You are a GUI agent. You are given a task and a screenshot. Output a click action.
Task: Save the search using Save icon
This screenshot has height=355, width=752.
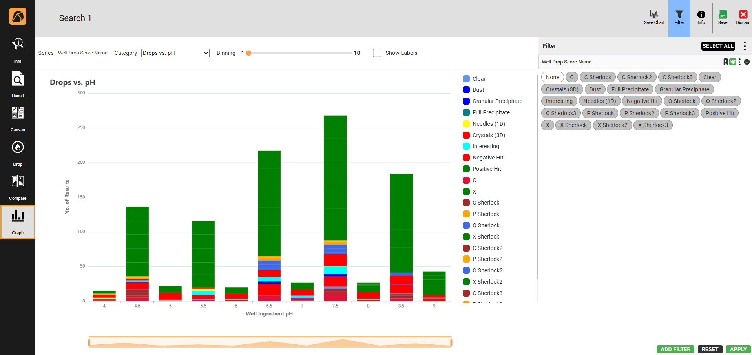(x=723, y=17)
